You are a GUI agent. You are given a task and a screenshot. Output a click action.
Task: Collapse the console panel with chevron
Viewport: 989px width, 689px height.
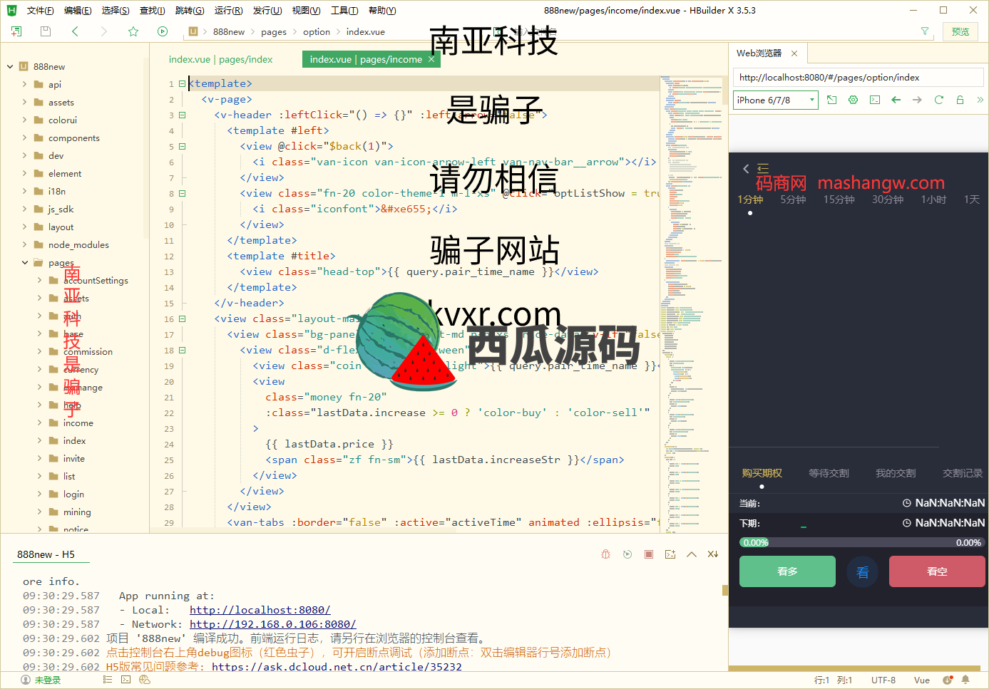coord(692,554)
